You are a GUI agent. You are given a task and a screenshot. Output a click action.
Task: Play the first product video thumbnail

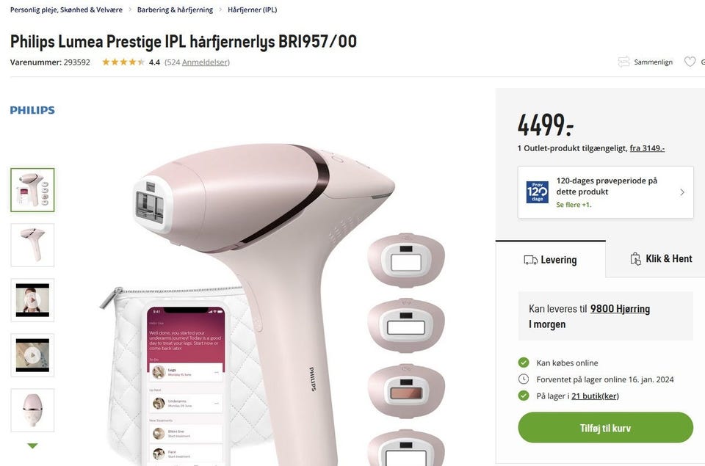tap(32, 300)
